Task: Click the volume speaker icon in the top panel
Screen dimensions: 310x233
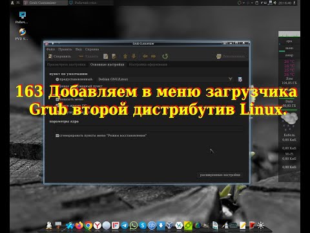Action: pos(275,3)
